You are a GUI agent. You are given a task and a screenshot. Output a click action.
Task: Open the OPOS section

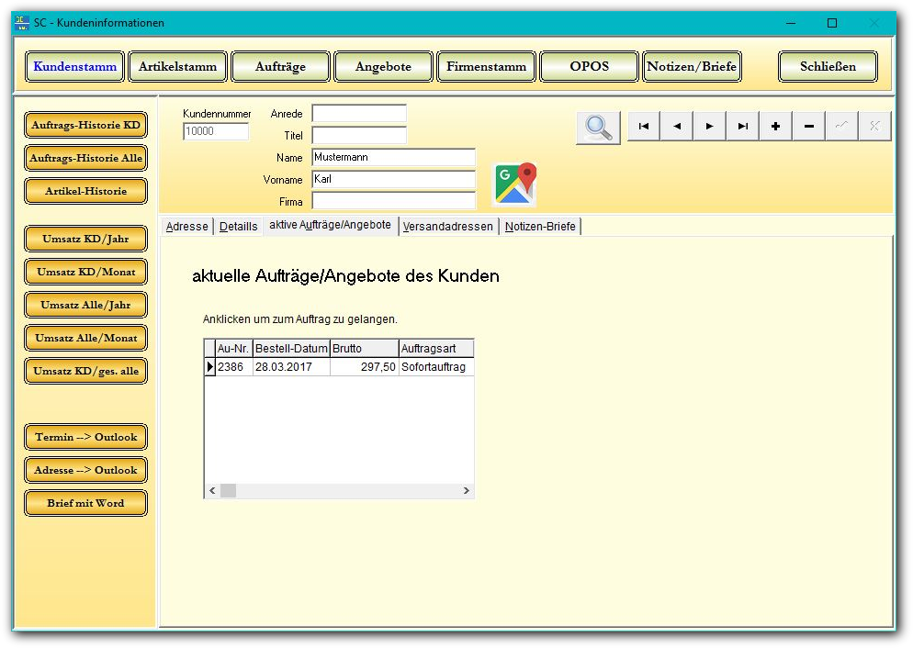(x=589, y=67)
